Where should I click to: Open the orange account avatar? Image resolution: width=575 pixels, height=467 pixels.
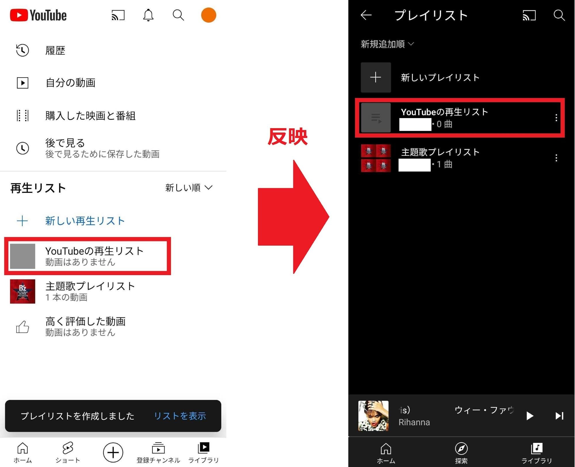[209, 15]
